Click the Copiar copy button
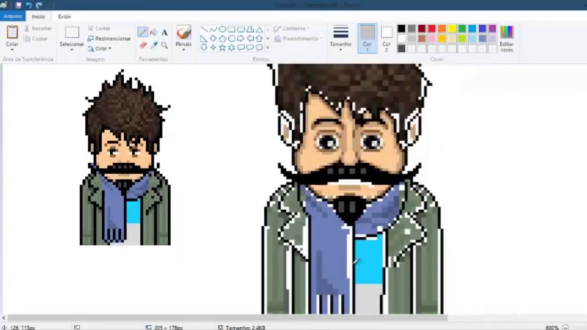Viewport: 587px width, 330px height. pos(36,38)
